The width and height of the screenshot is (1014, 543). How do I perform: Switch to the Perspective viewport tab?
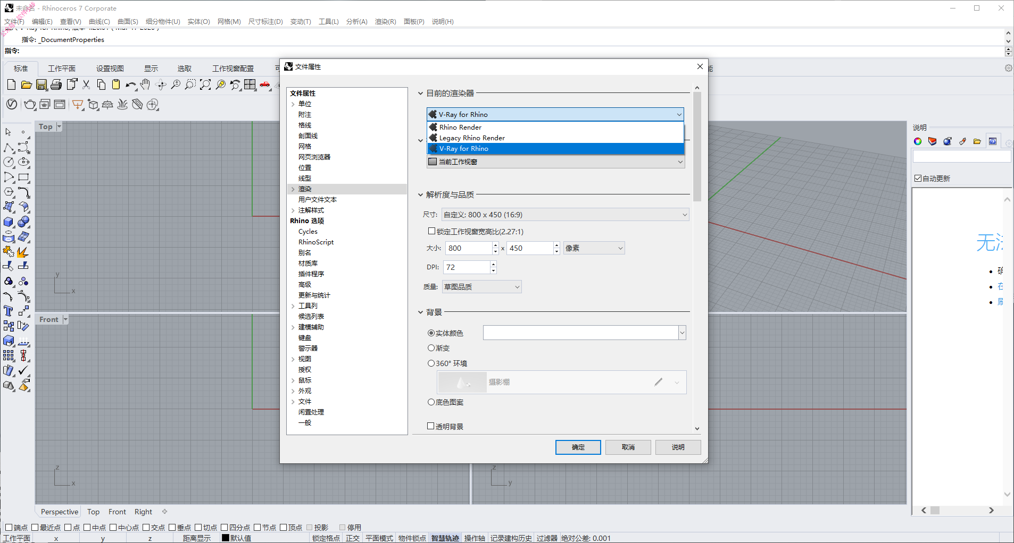coord(60,512)
